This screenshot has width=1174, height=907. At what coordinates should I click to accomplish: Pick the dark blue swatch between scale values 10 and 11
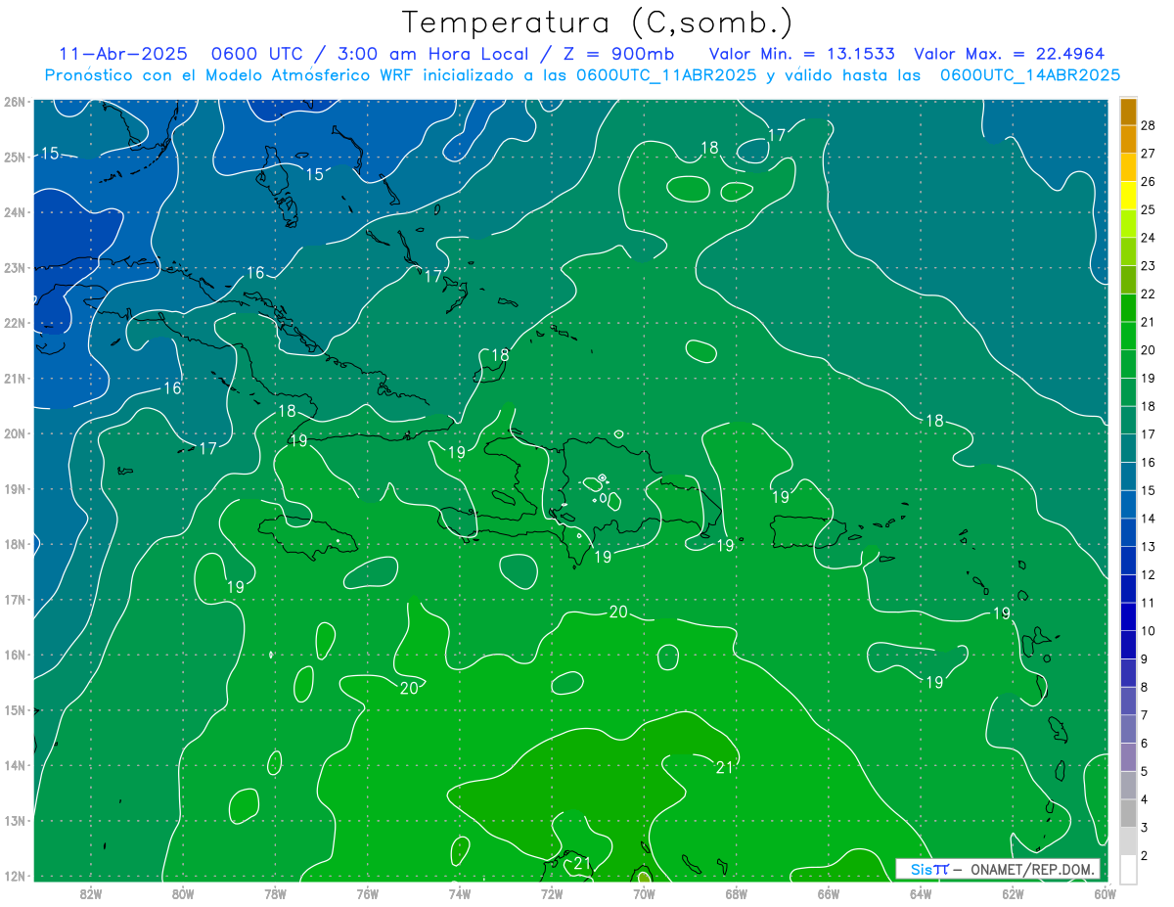[1128, 616]
